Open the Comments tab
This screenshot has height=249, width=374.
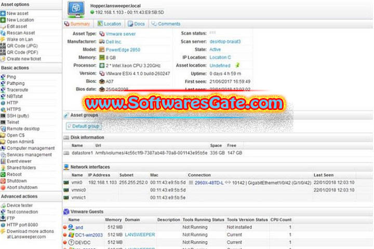(x=166, y=24)
